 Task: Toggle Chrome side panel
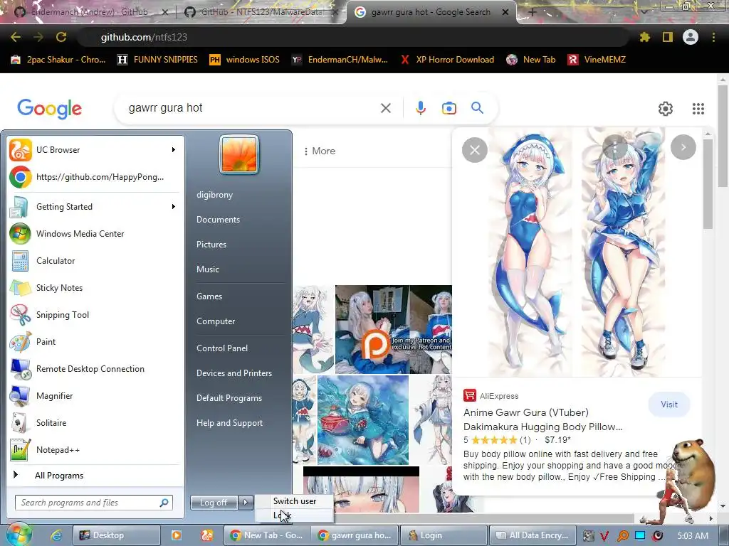(x=668, y=37)
